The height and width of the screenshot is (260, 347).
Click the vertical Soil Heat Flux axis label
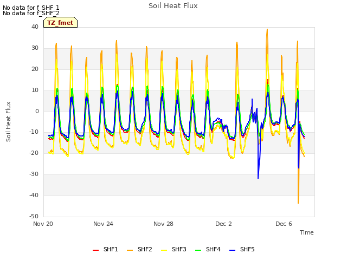point(8,121)
